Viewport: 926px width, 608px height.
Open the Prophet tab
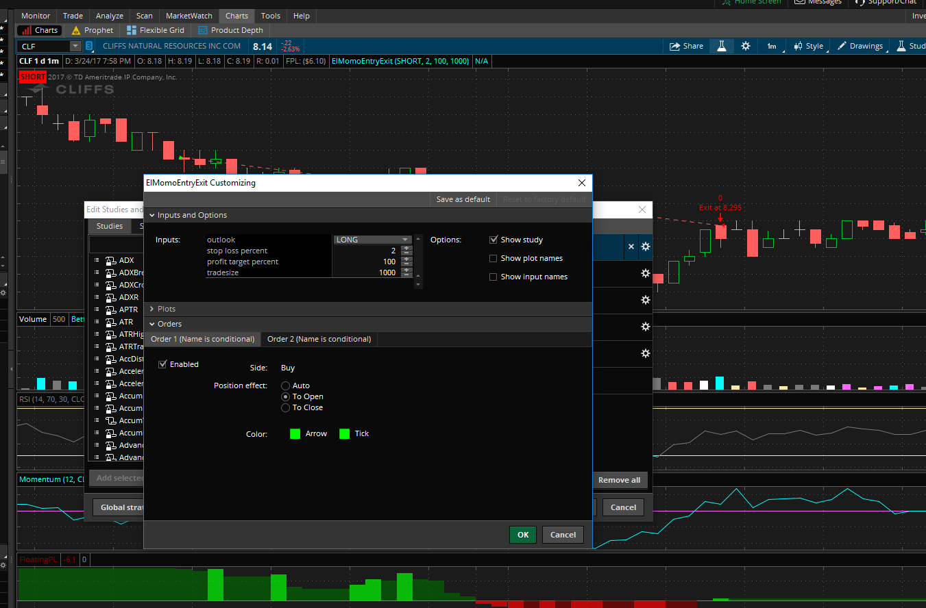pyautogui.click(x=93, y=30)
